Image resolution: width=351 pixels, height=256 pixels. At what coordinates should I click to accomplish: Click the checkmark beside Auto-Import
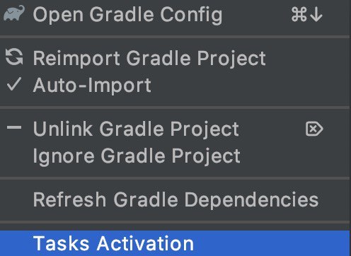(x=14, y=84)
